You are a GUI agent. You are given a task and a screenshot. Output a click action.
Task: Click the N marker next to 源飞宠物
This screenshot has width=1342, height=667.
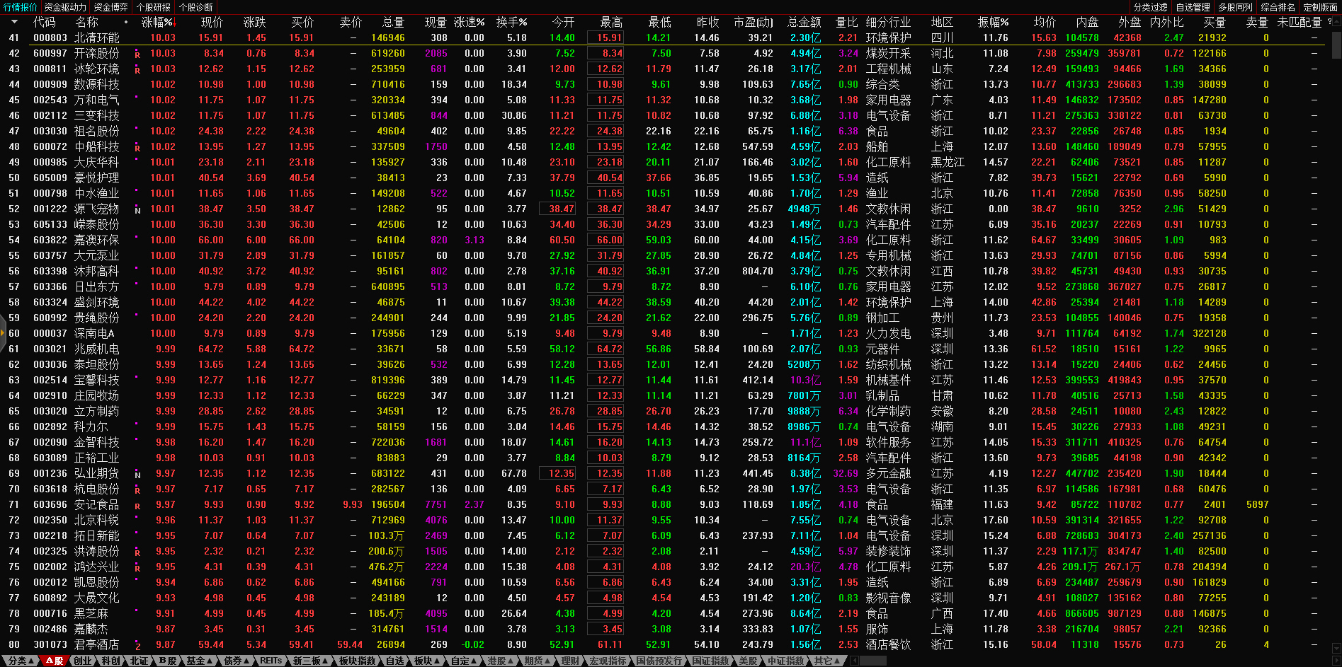[137, 210]
